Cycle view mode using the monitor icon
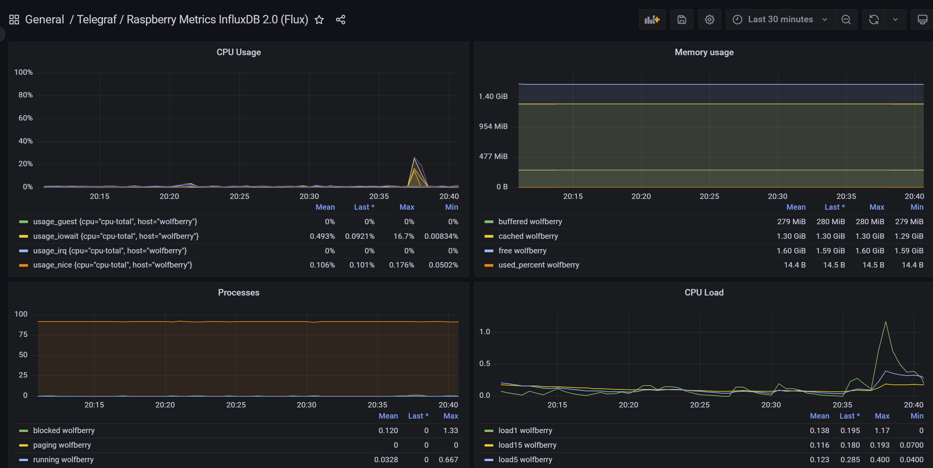This screenshot has width=933, height=468. (922, 20)
